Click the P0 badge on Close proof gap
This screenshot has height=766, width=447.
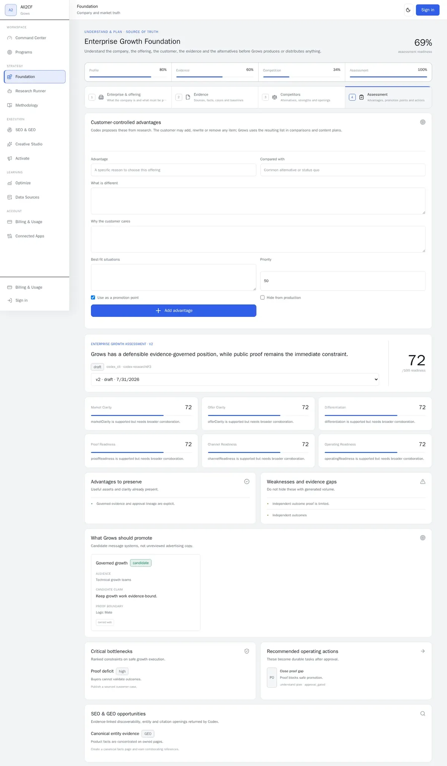(272, 678)
